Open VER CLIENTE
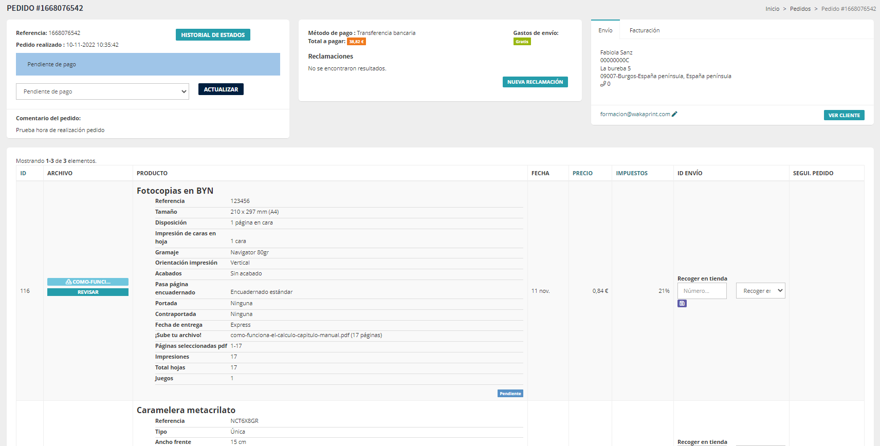This screenshot has height=446, width=880. pyautogui.click(x=844, y=116)
